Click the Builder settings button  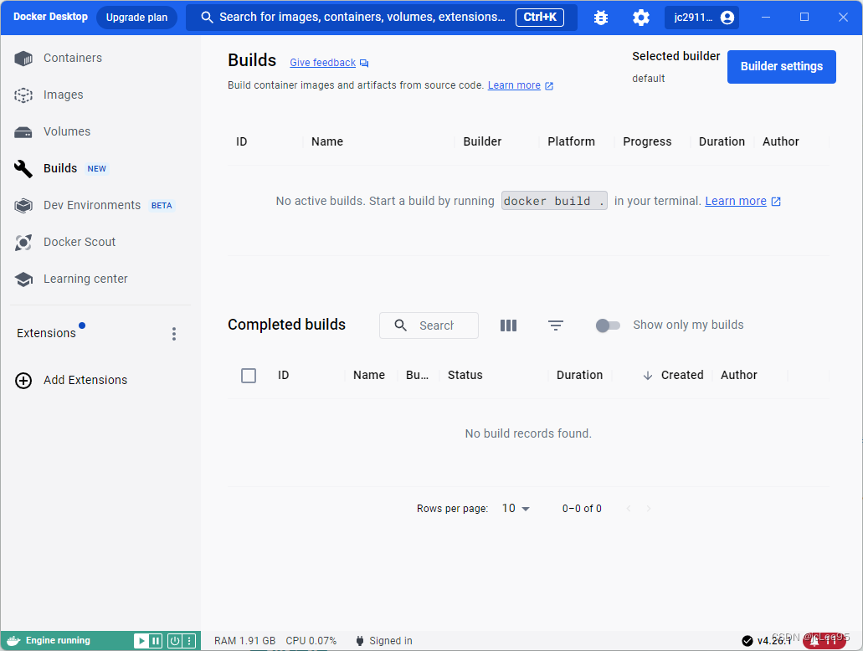pos(782,67)
